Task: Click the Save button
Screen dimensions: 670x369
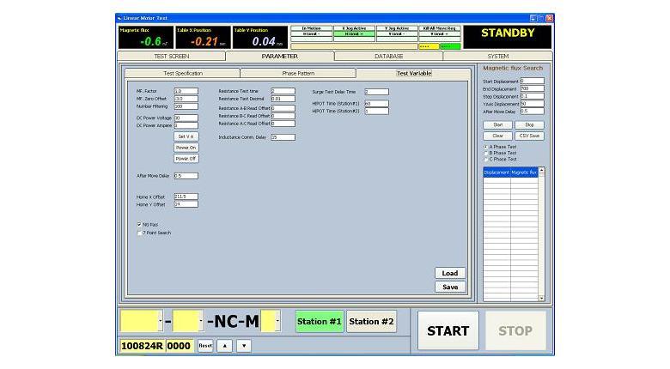Action: point(450,287)
